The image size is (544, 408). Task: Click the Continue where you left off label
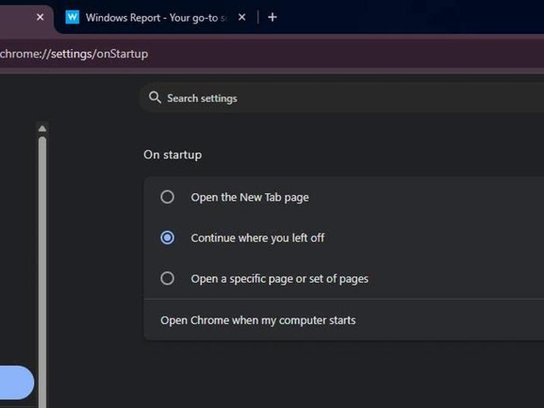pyautogui.click(x=258, y=237)
